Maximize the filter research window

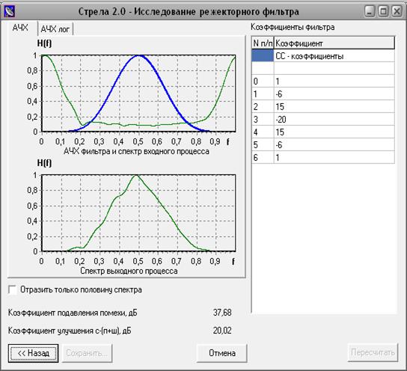pyautogui.click(x=383, y=11)
